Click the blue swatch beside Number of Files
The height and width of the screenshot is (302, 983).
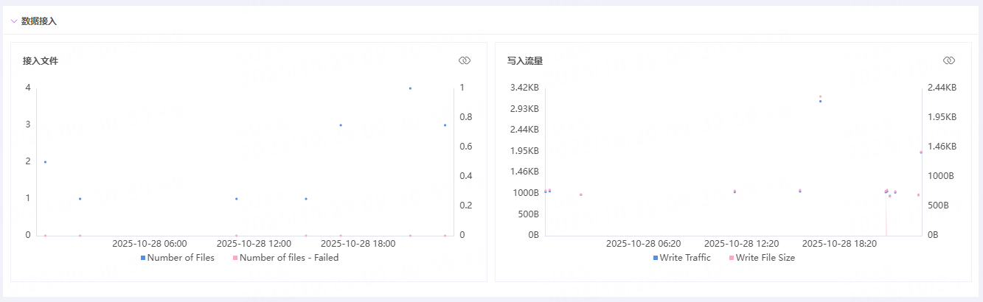pyautogui.click(x=143, y=259)
